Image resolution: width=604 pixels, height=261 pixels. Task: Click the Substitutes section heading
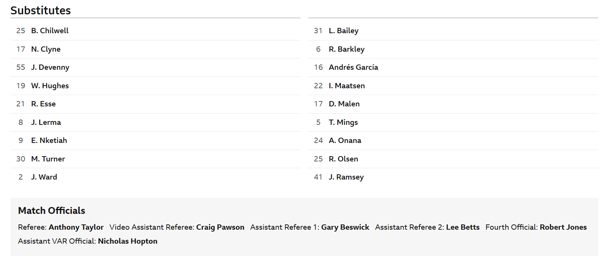41,10
